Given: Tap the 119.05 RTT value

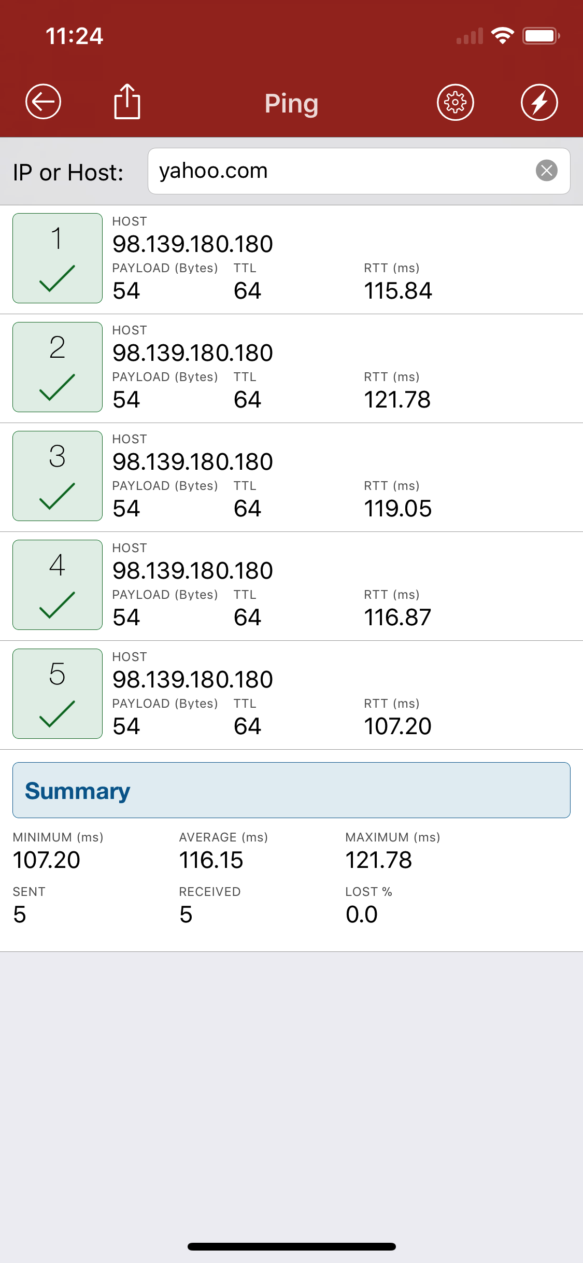Looking at the screenshot, I should pos(397,509).
